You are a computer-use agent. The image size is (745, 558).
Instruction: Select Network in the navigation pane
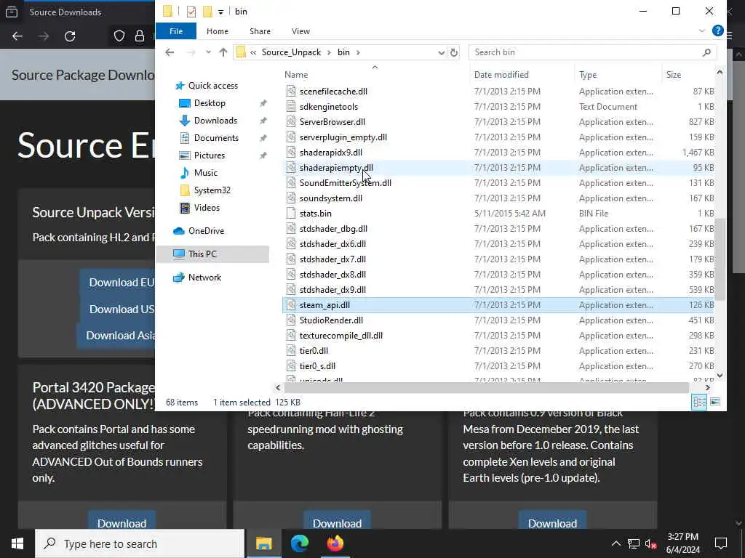(x=204, y=278)
